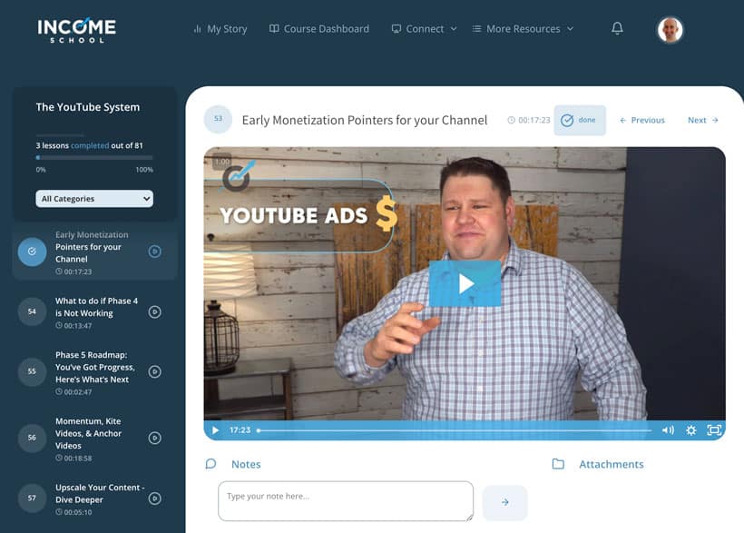Screen dimensions: 744x533
Task: Expand the More Resources menu
Action: coord(523,29)
